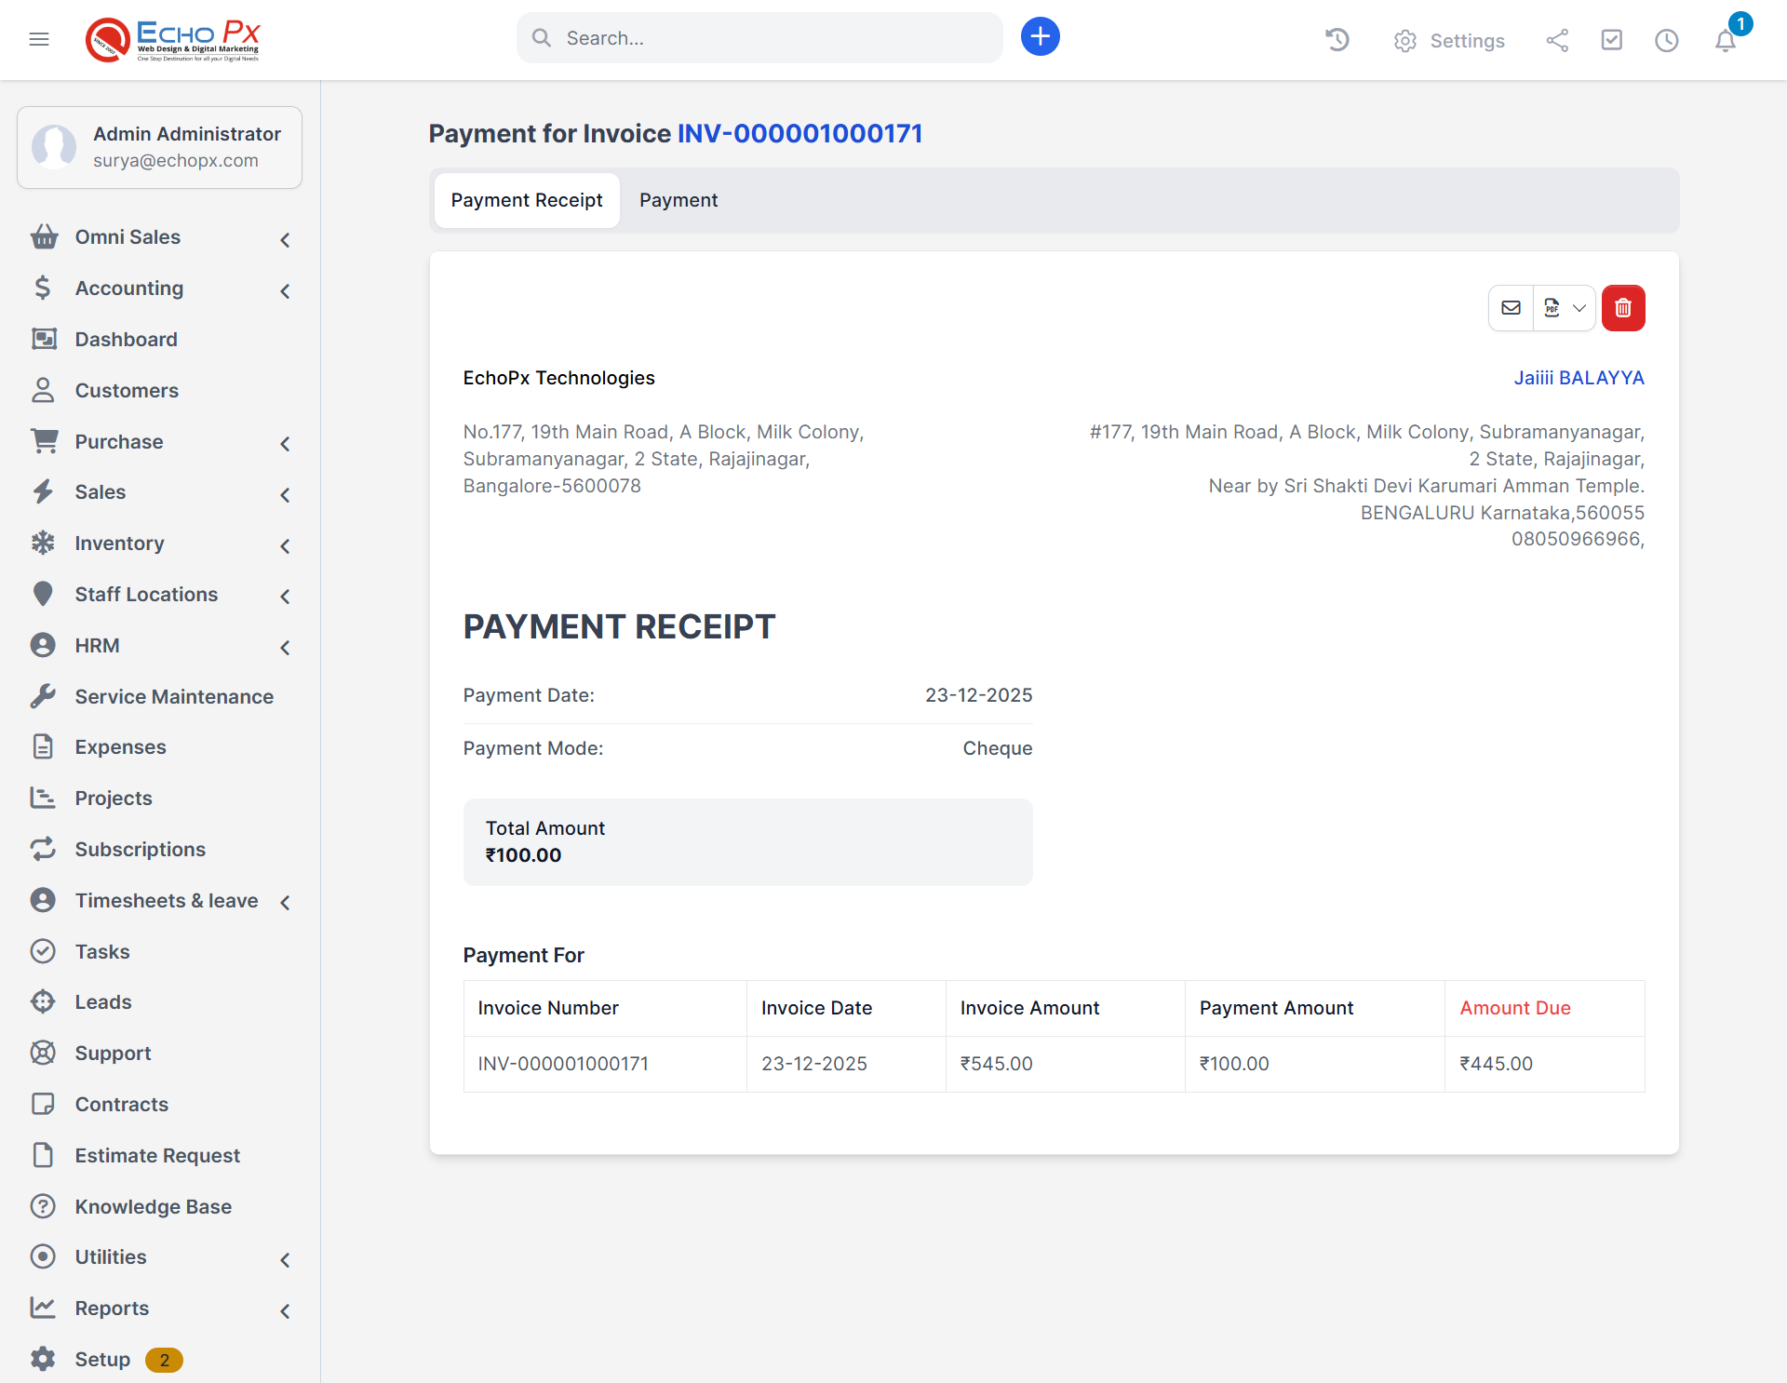Send receipt via envelope email icon

coord(1511,308)
